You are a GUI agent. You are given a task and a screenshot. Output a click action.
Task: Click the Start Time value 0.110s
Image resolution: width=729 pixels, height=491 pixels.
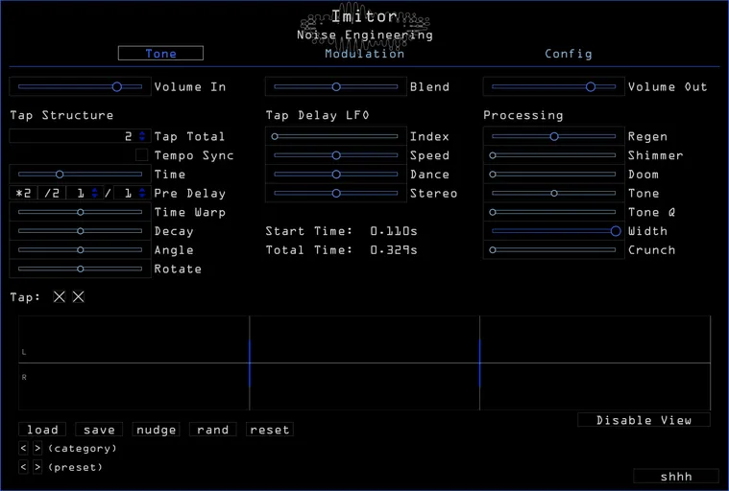394,231
